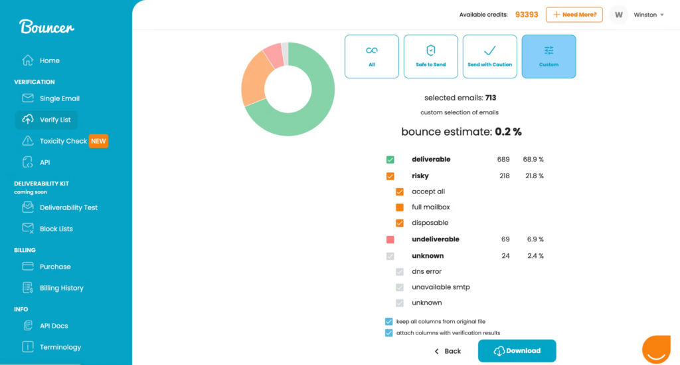Click the cloud icon in Download button
The image size is (680, 365).
click(499, 350)
